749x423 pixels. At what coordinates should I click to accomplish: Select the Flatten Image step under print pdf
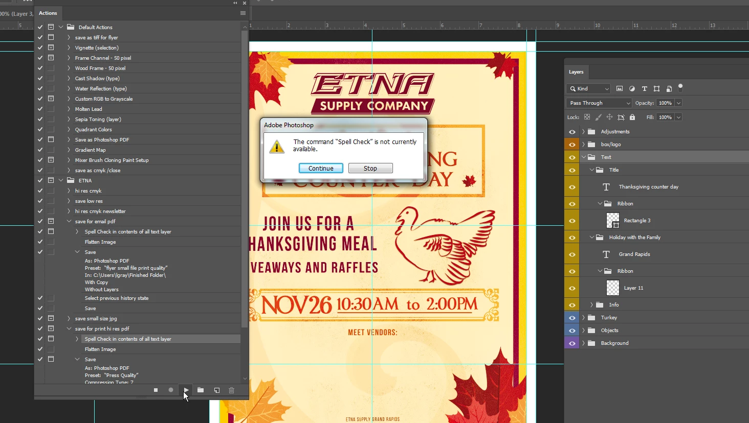100,349
